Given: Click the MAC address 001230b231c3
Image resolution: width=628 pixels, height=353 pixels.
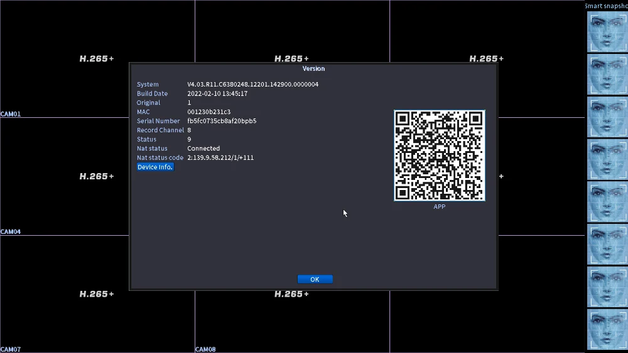Looking at the screenshot, I should coord(208,112).
